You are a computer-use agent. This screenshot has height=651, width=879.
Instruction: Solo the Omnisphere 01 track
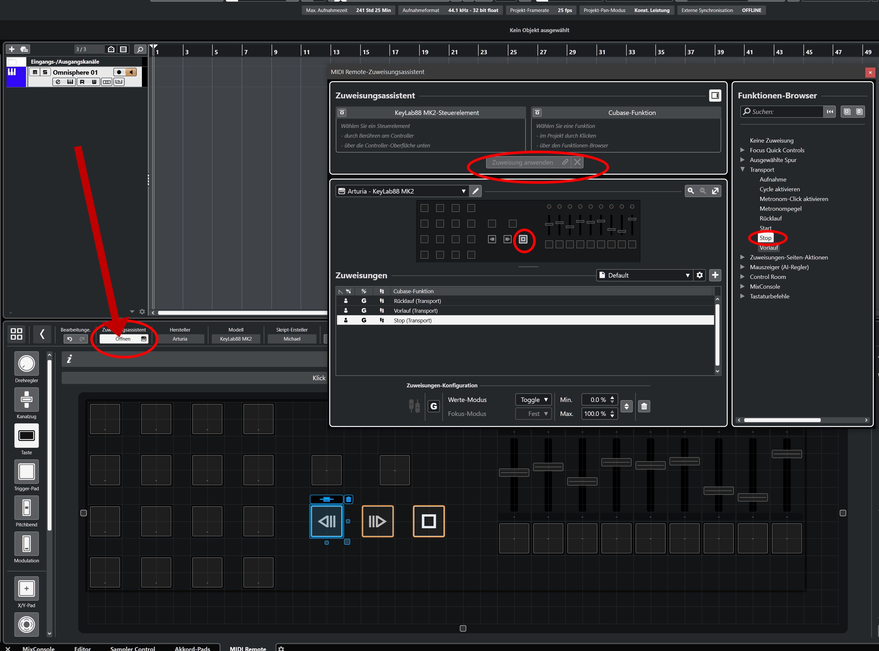[45, 72]
